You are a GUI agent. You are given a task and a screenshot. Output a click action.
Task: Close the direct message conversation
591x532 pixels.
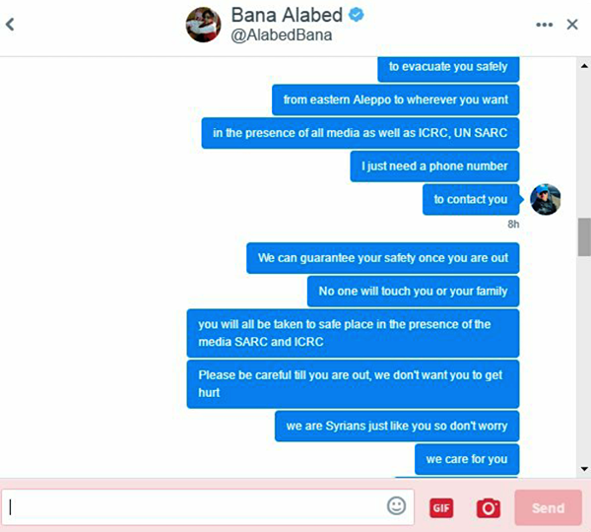point(572,25)
